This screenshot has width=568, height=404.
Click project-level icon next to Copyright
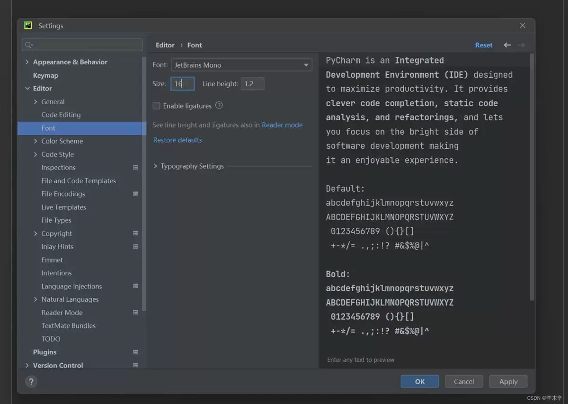pos(135,233)
